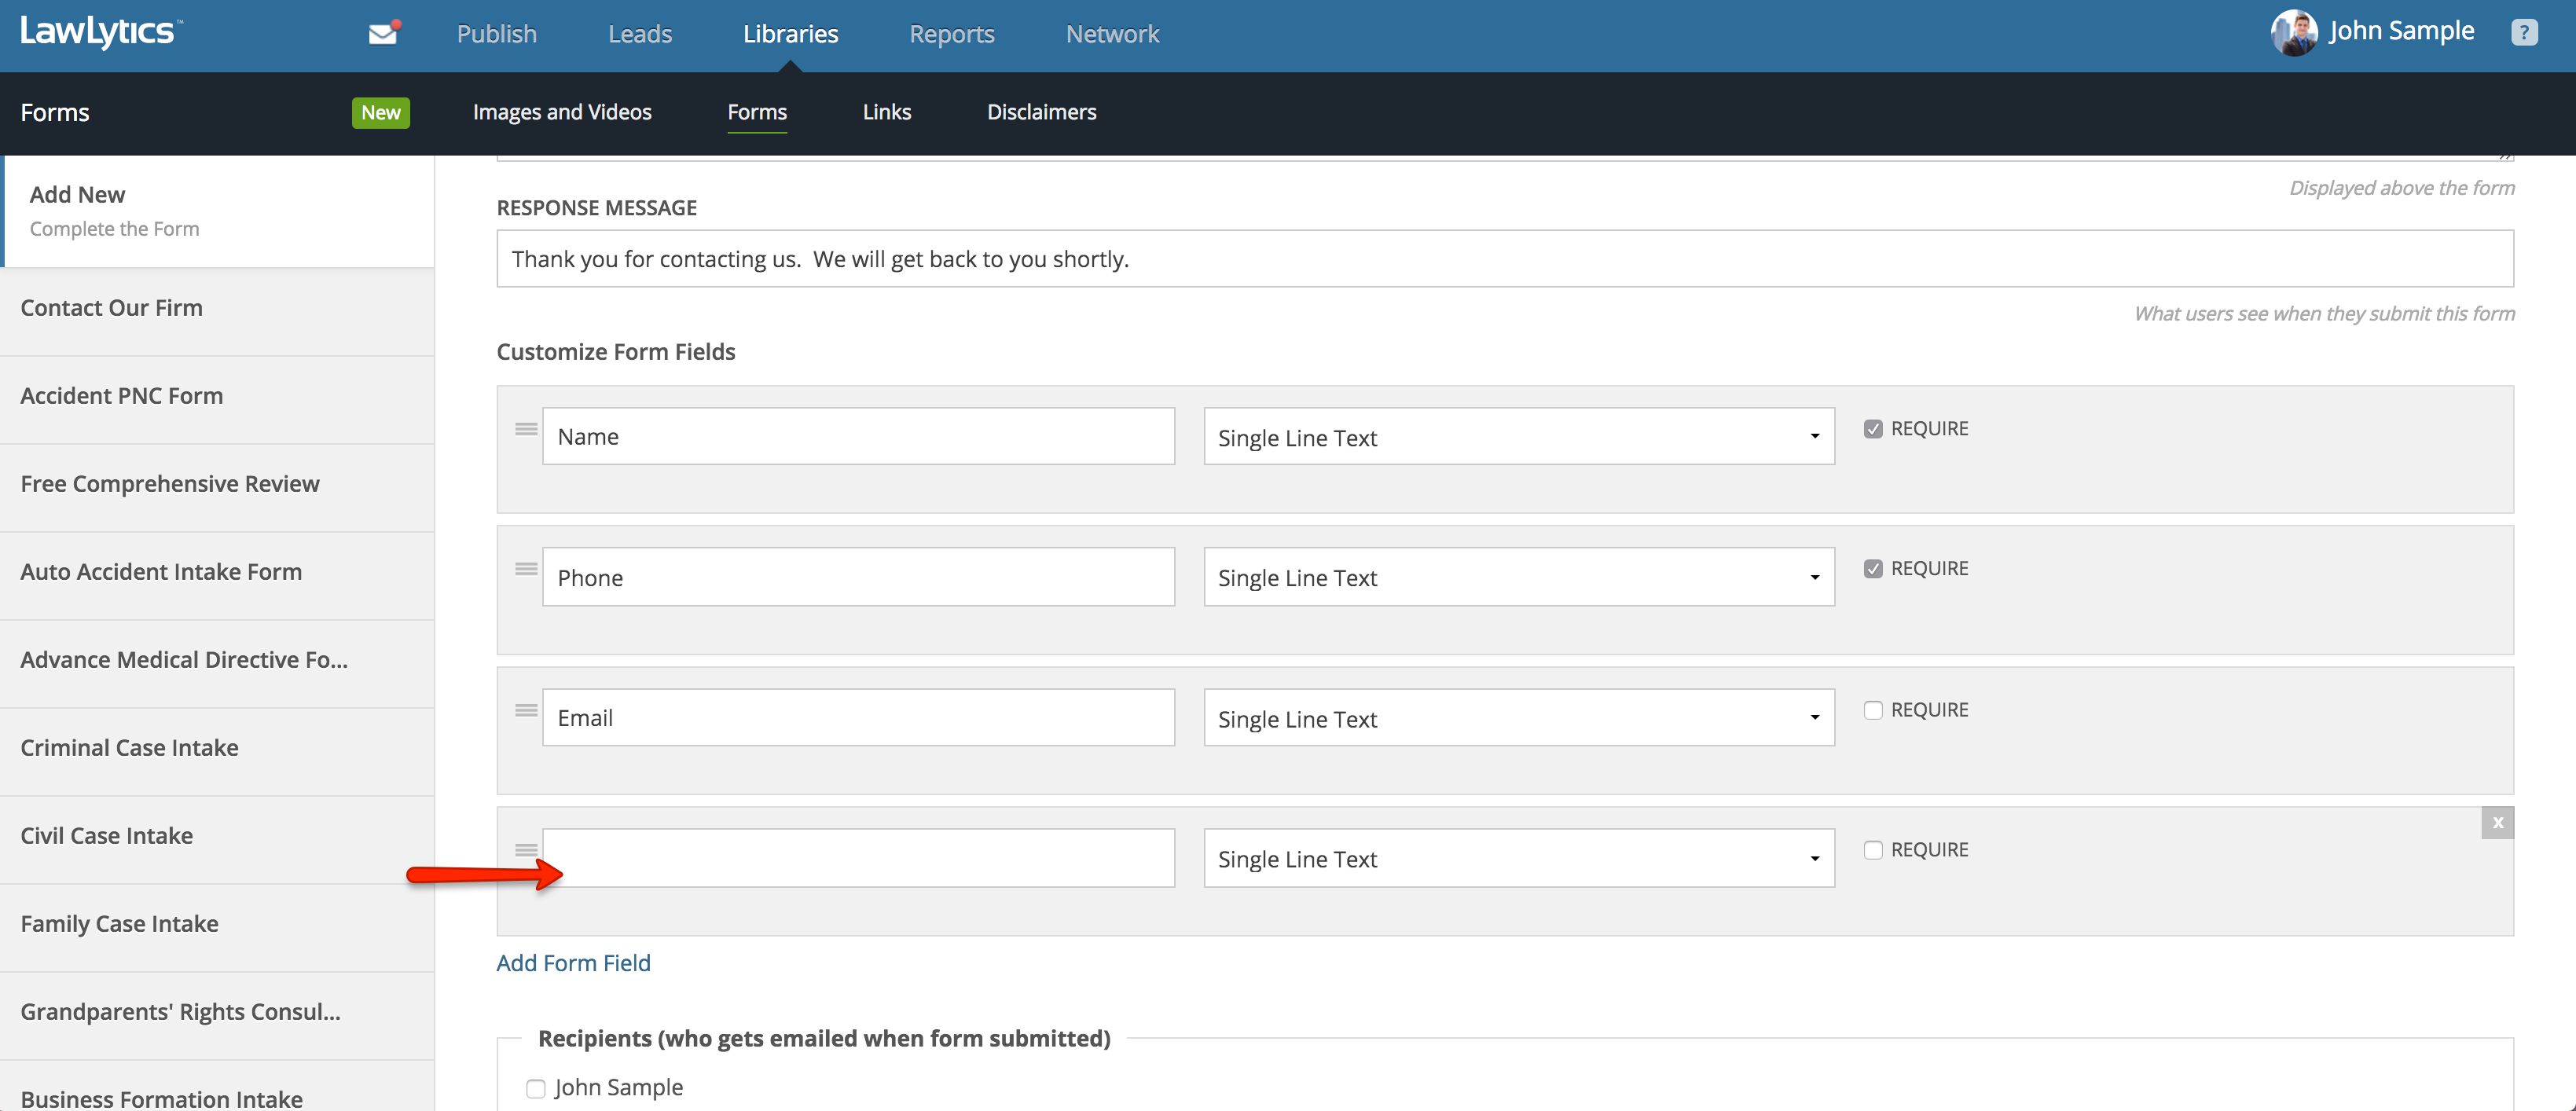Click the Phone label input field
Viewport: 2576px width, 1111px height.
[858, 577]
